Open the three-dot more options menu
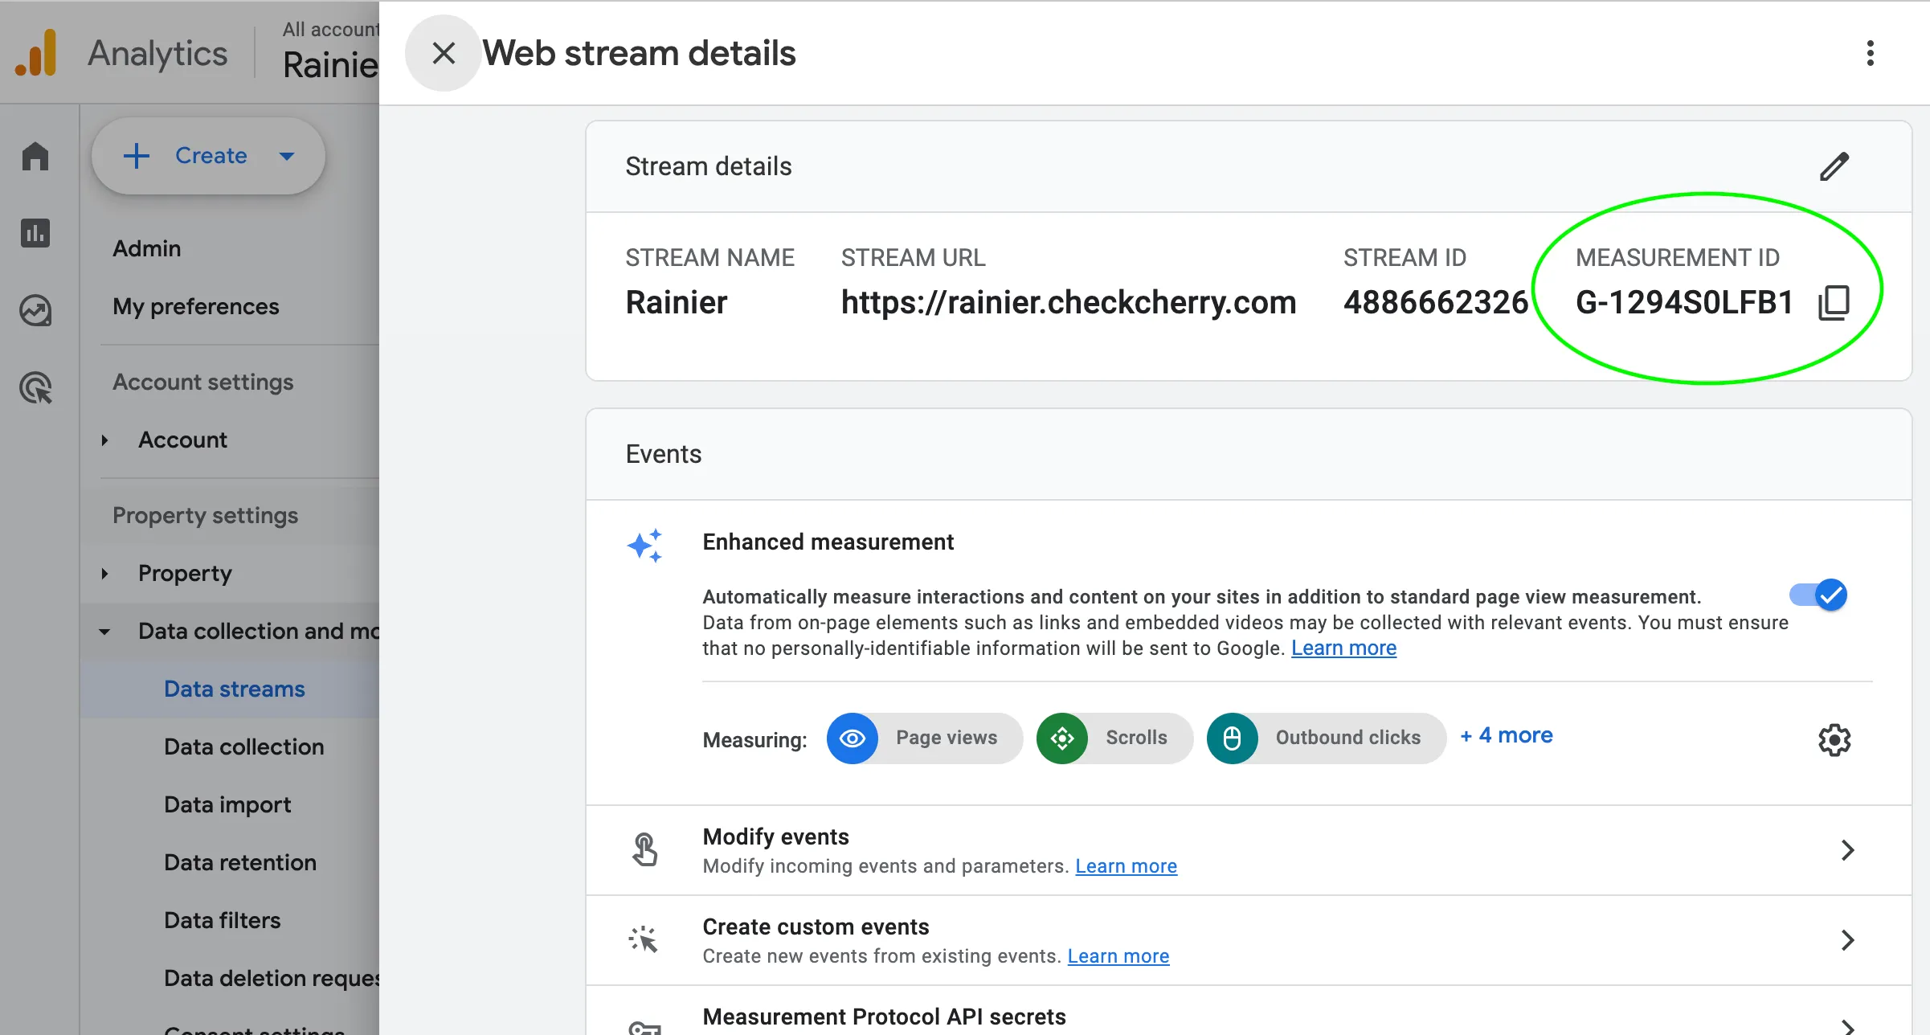 tap(1871, 53)
